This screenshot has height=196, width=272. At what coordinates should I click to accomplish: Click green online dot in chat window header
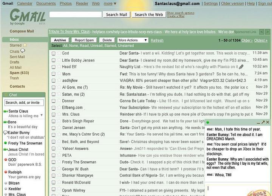tap(208, 122)
